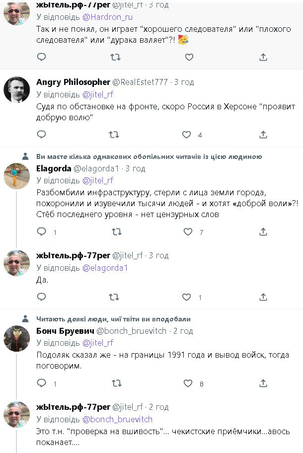Retweet Elagorda's tweet
This screenshot has width=303, height=453.
pos(116,232)
